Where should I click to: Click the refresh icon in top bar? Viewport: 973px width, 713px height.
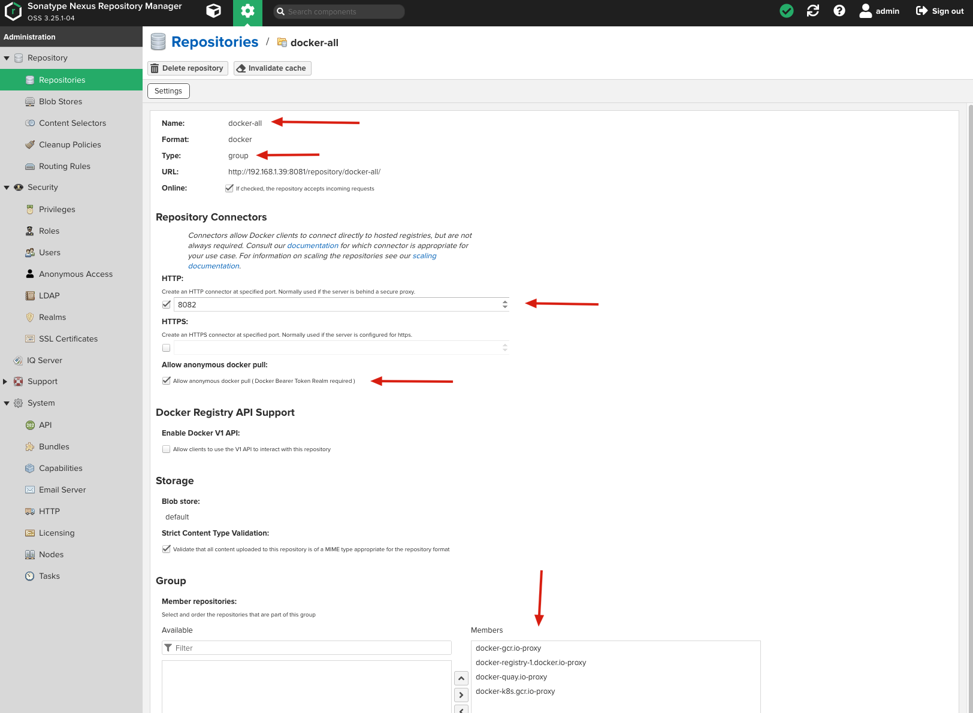coord(812,11)
